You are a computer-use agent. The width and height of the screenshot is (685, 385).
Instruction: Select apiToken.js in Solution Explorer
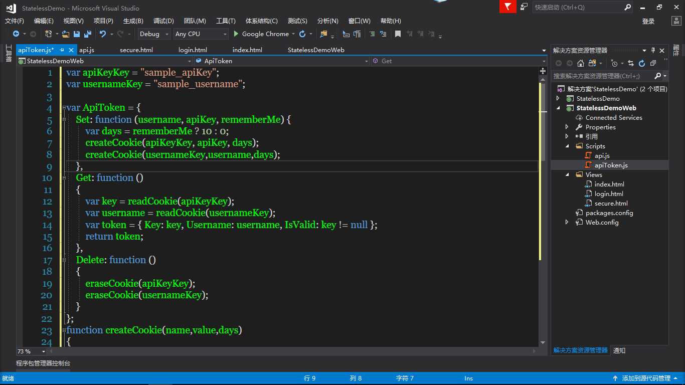(611, 165)
